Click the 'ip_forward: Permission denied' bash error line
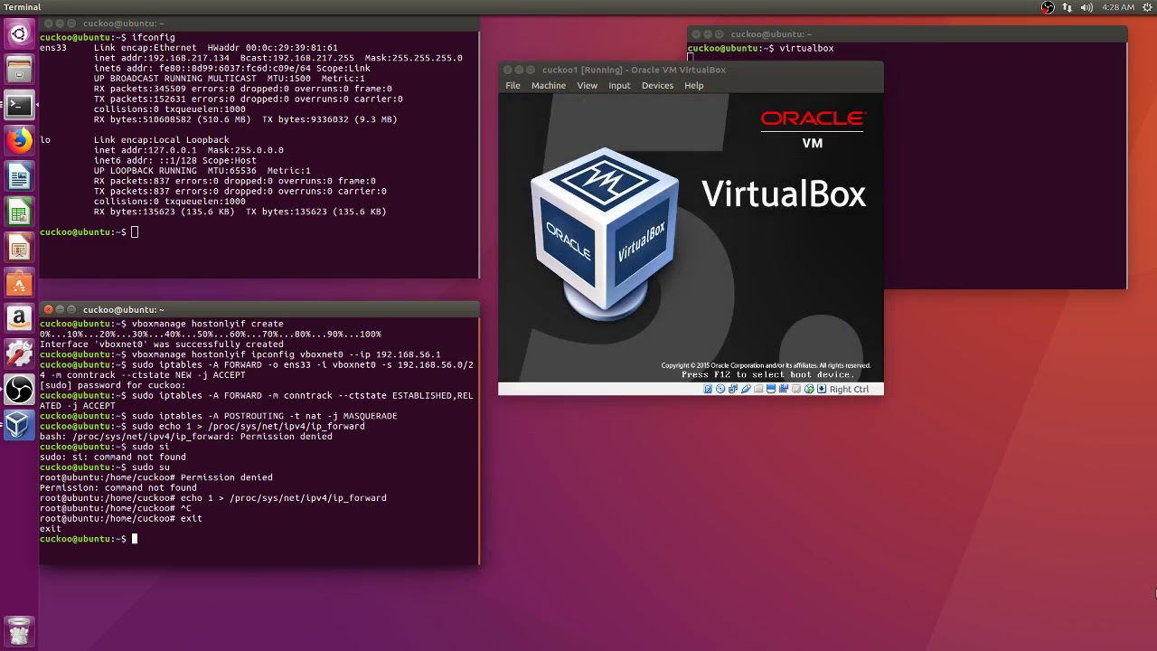Screen dimensions: 1157x651 click(x=186, y=437)
